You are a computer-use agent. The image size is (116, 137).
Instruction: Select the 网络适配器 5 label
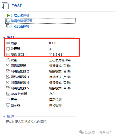click(20, 88)
